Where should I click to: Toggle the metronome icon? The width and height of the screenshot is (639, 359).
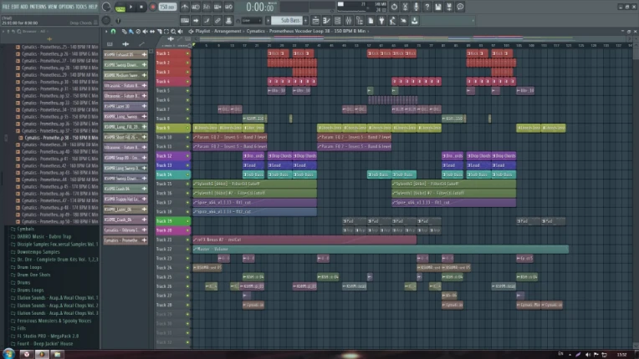[x=185, y=7]
